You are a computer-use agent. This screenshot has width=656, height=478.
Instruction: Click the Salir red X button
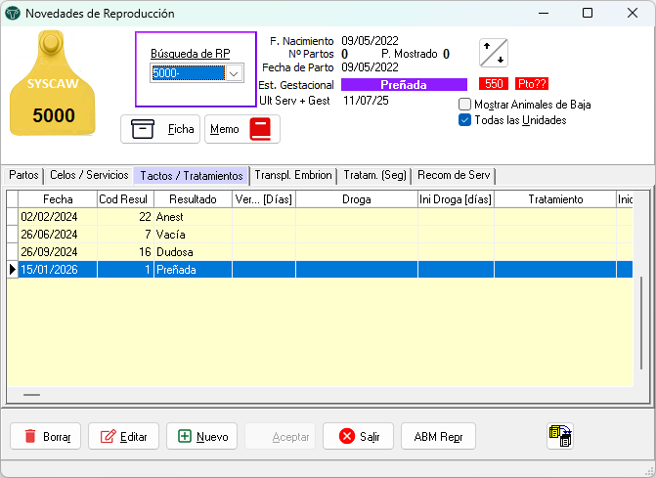(358, 436)
